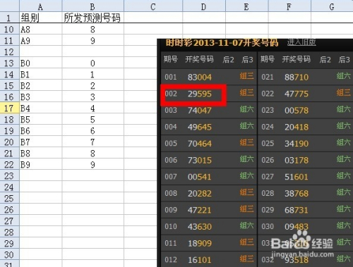The image size is (353, 267).
Task: Click winning number 03178 of draw 026
Action: pyautogui.click(x=297, y=160)
